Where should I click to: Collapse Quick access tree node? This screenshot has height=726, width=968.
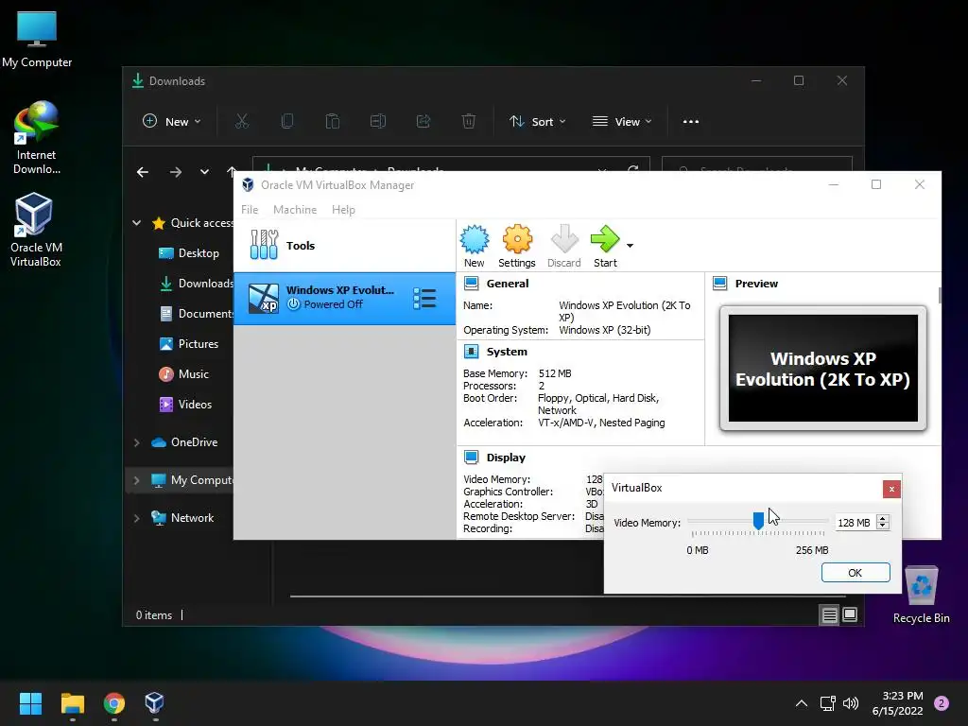[x=136, y=223]
